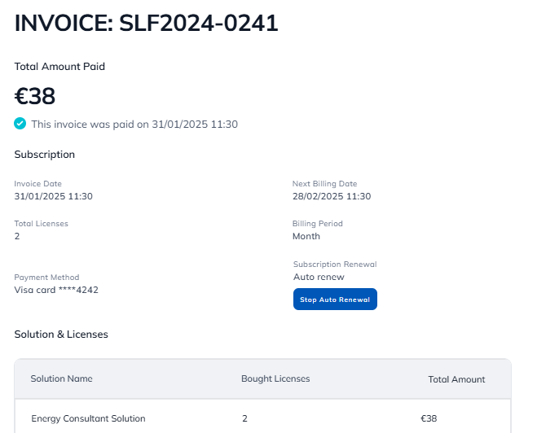The height and width of the screenshot is (433, 537).
Task: Click the Billing Period Month value
Action: pos(306,236)
